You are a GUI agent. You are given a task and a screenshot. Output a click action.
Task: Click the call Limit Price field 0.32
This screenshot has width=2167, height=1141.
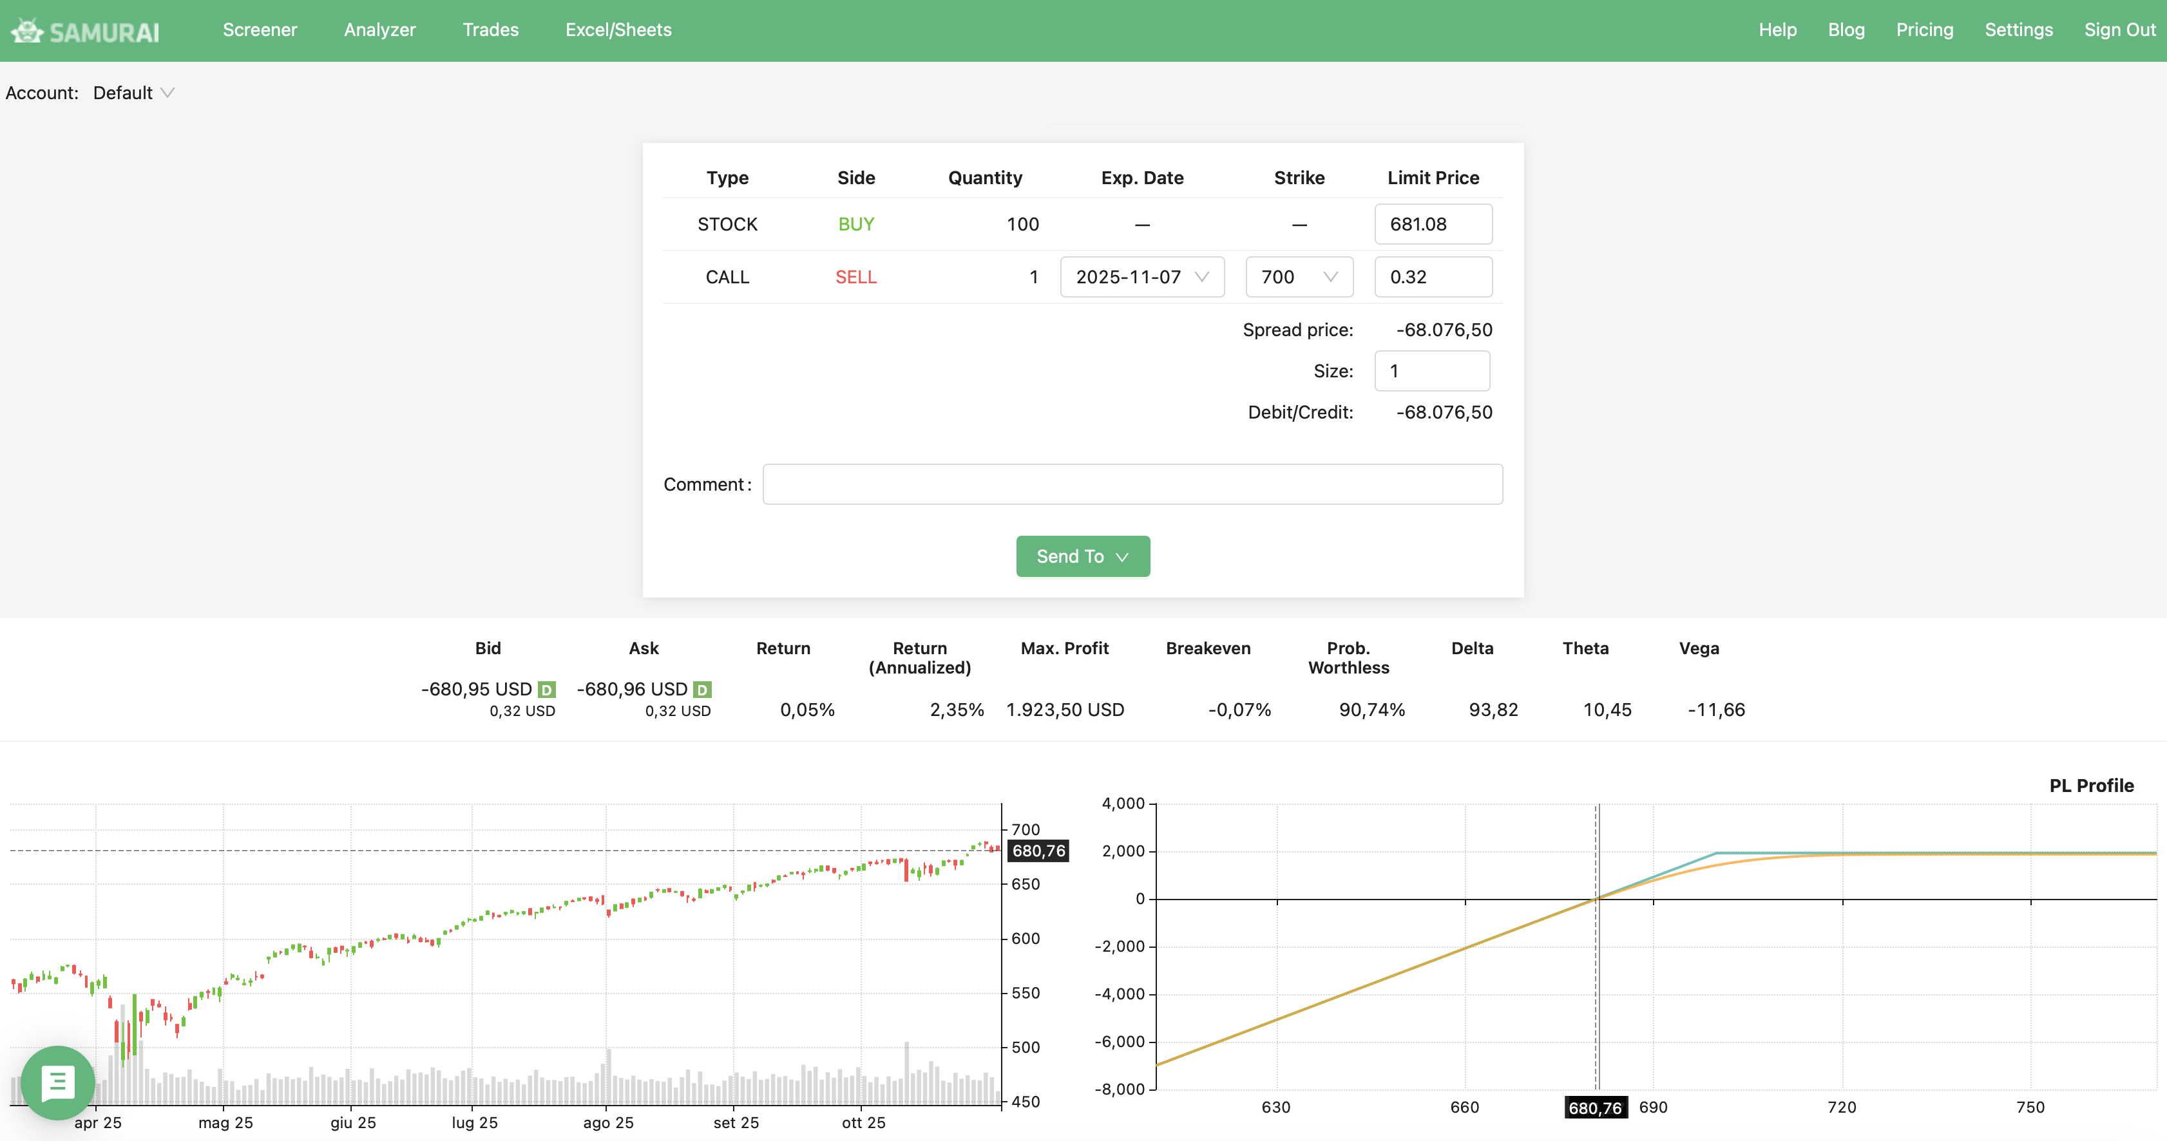pyautogui.click(x=1433, y=277)
